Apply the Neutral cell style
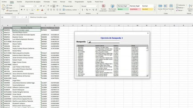This screenshot has height=108, width=193. point(147,9)
